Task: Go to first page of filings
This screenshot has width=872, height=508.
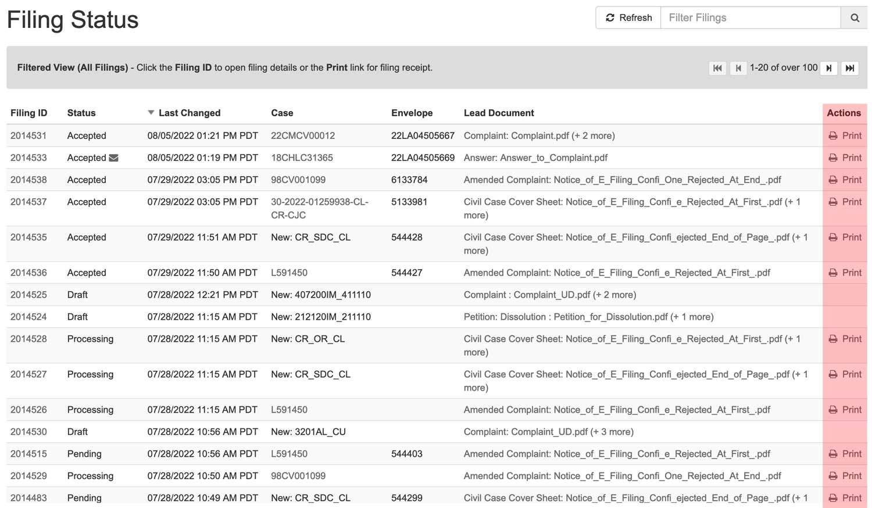Action: tap(717, 68)
